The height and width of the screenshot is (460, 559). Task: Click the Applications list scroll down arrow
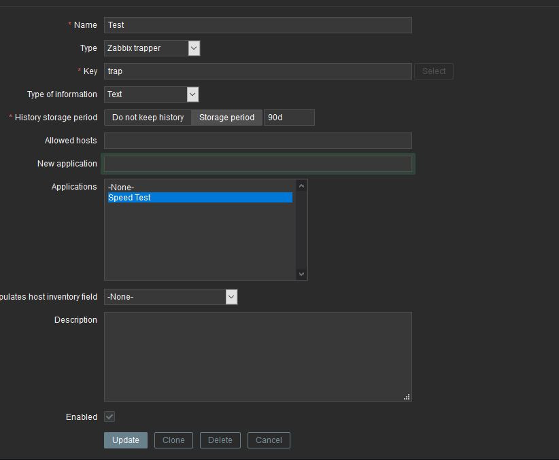click(302, 274)
